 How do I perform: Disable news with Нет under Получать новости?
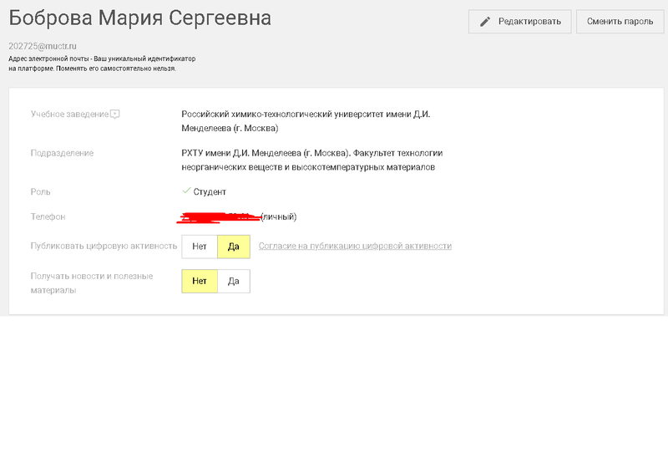[x=199, y=282]
